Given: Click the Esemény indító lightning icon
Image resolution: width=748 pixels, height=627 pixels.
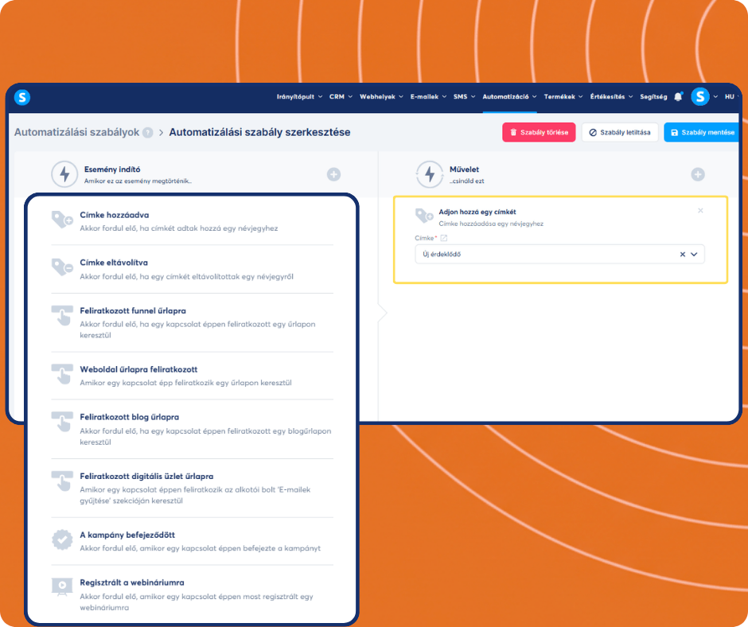Looking at the screenshot, I should 64,174.
